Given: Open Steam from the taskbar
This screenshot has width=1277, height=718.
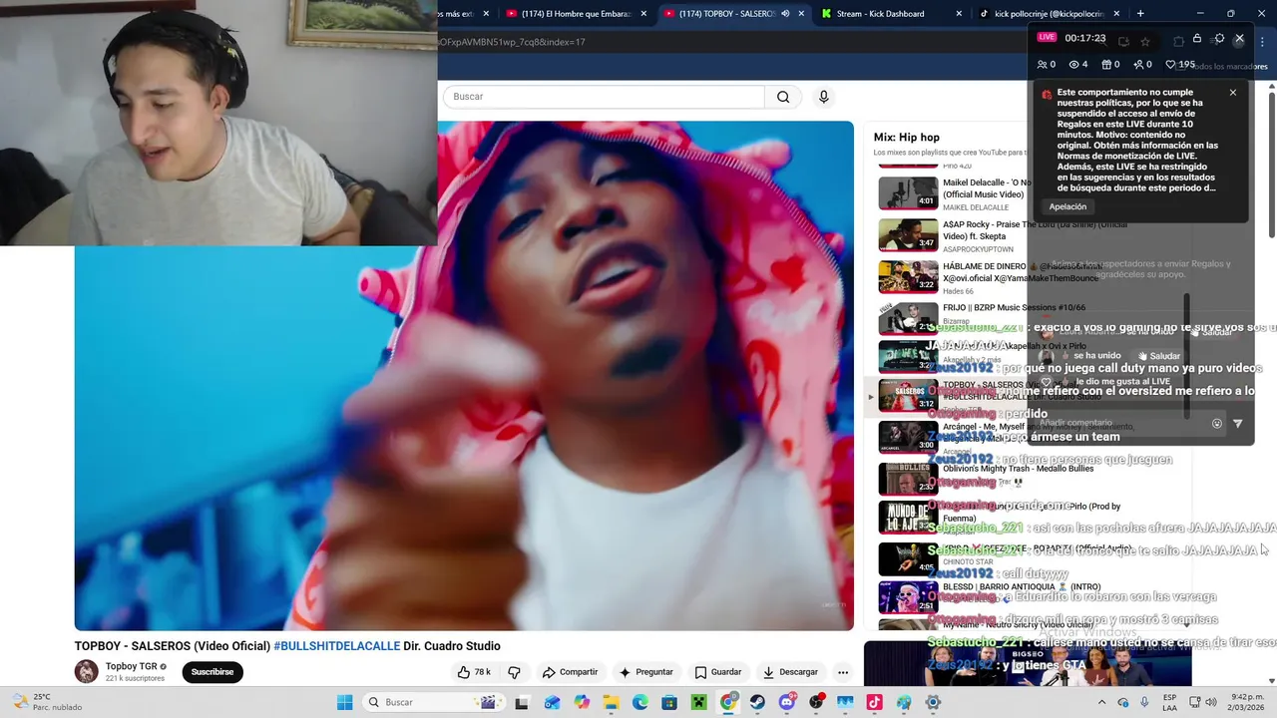Looking at the screenshot, I should click(757, 702).
